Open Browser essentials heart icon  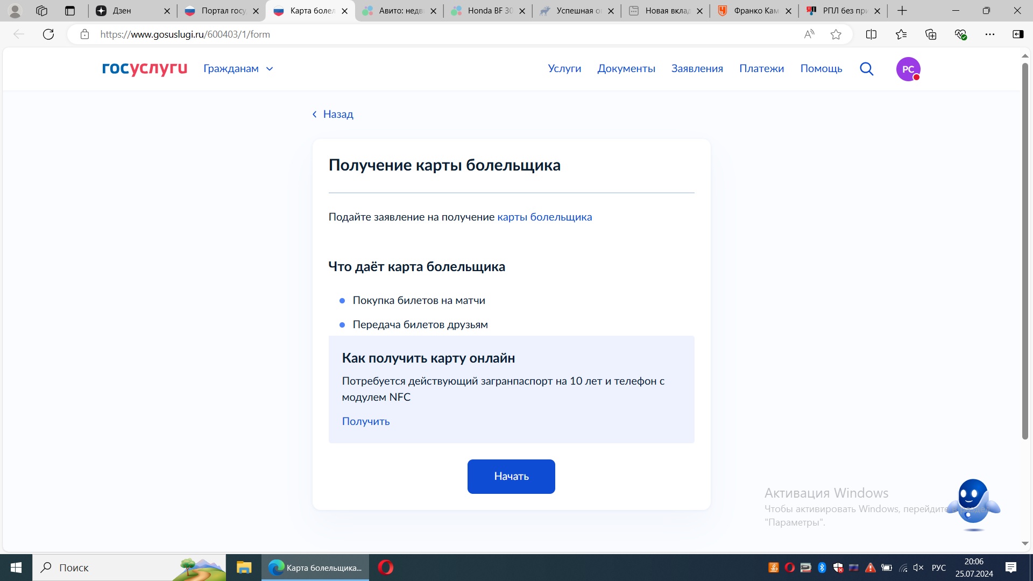point(960,34)
